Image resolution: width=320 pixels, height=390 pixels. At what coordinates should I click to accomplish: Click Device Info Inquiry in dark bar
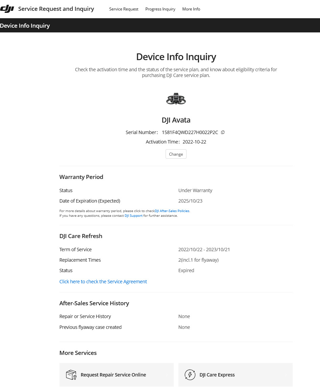click(25, 26)
